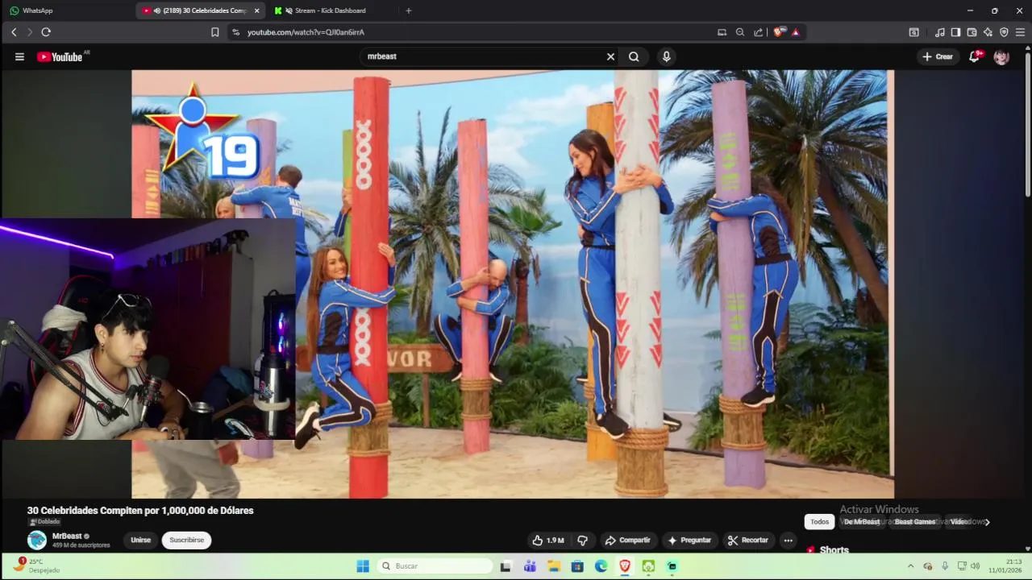Open Brave VPN shield icon
Viewport: 1032px width, 580px height.
click(1004, 32)
